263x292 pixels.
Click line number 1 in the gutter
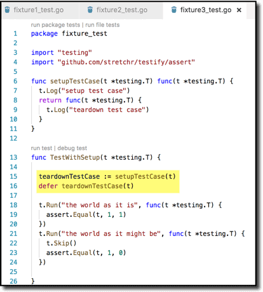(15, 34)
